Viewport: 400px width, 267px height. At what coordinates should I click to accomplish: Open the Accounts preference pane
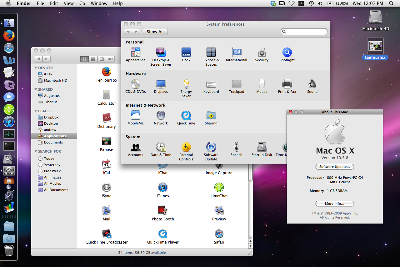coord(135,147)
